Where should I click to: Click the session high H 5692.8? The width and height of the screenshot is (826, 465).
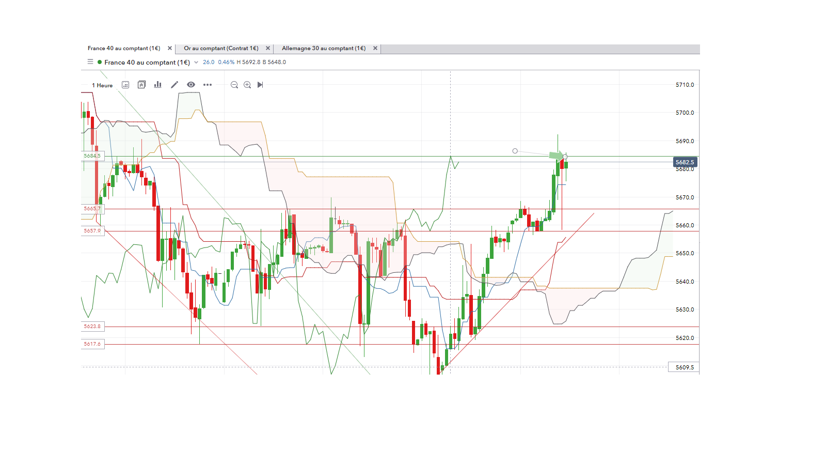coord(248,62)
